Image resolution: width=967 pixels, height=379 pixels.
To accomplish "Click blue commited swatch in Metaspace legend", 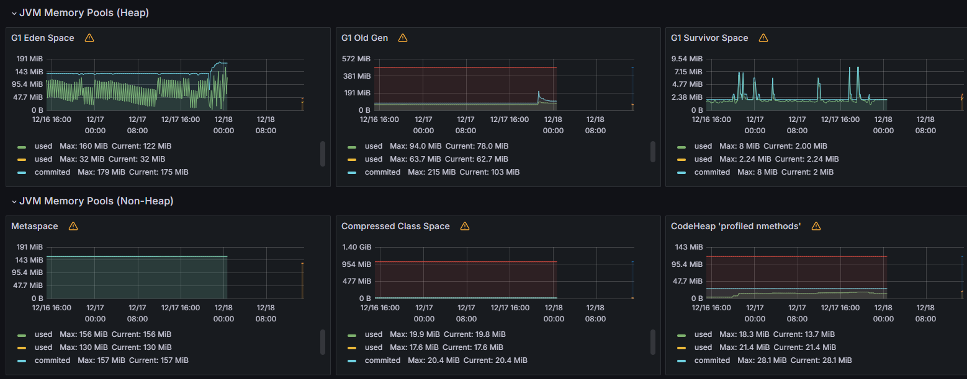I will point(22,360).
